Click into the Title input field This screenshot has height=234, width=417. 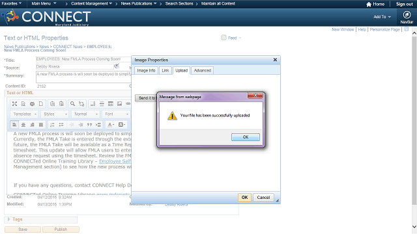(x=83, y=59)
